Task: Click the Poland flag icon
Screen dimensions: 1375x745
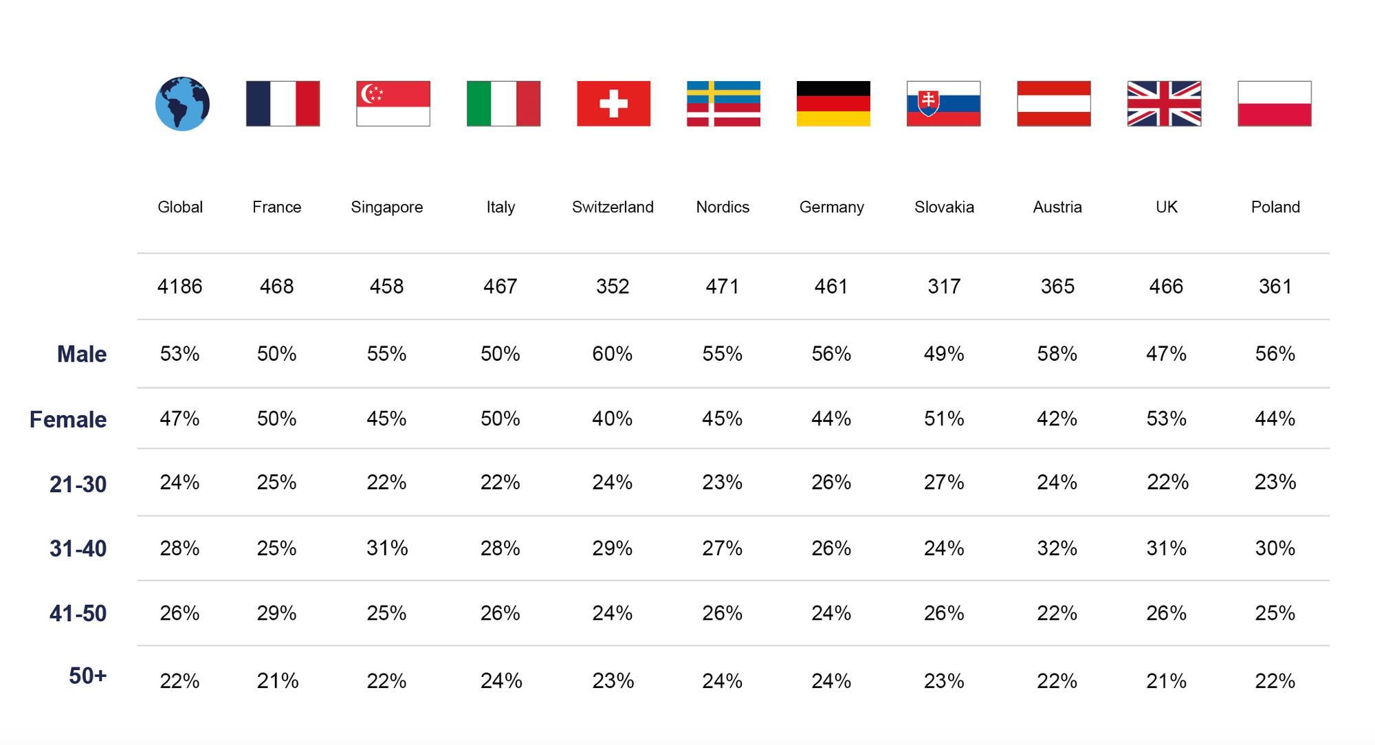Action: (x=1275, y=104)
